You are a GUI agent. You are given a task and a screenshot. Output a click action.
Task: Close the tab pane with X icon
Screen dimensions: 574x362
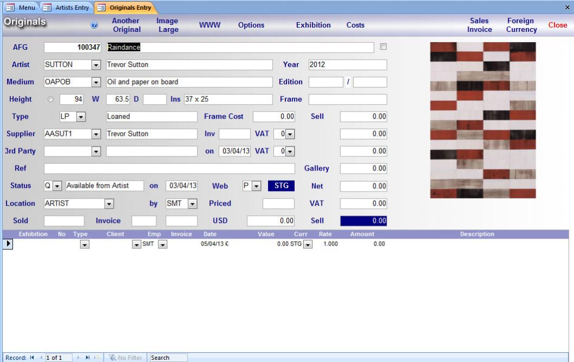tap(567, 6)
